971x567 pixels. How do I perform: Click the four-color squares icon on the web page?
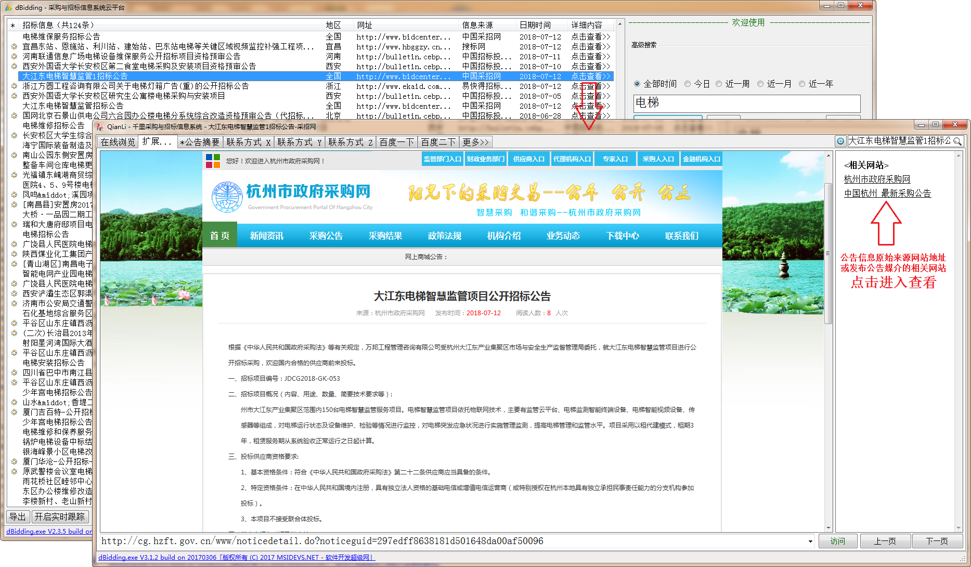coord(213,161)
